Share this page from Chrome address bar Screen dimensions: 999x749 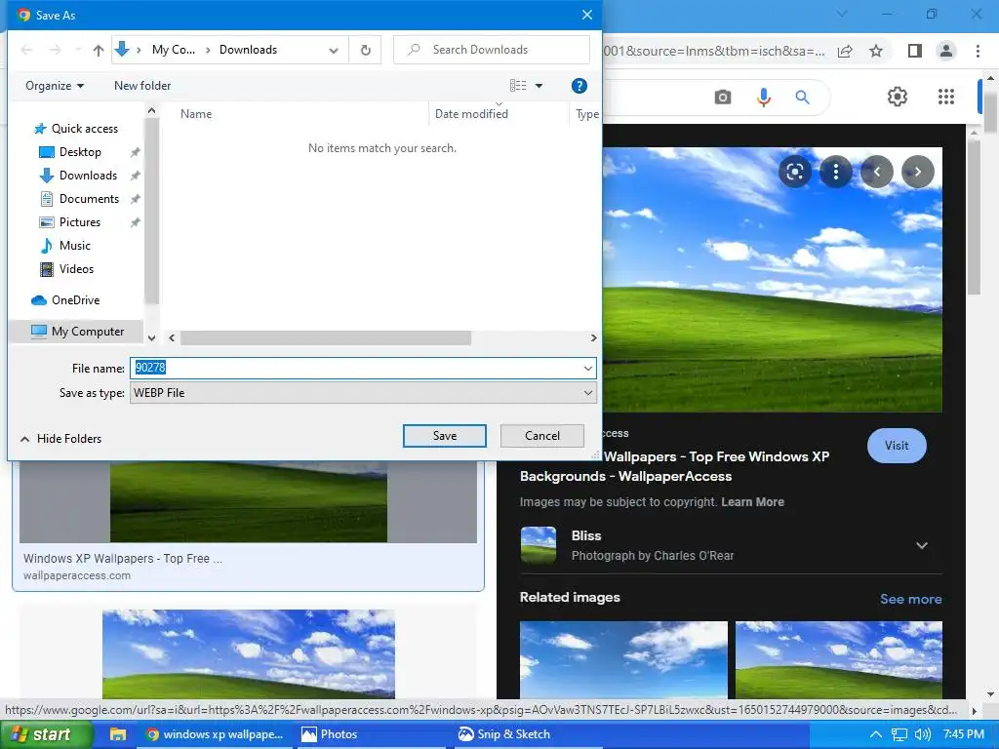(x=845, y=51)
